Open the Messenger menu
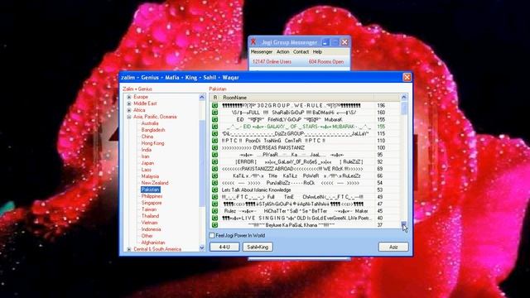This screenshot has height=298, width=530. [262, 52]
